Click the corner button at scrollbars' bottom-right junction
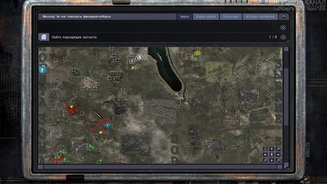 tap(286, 166)
